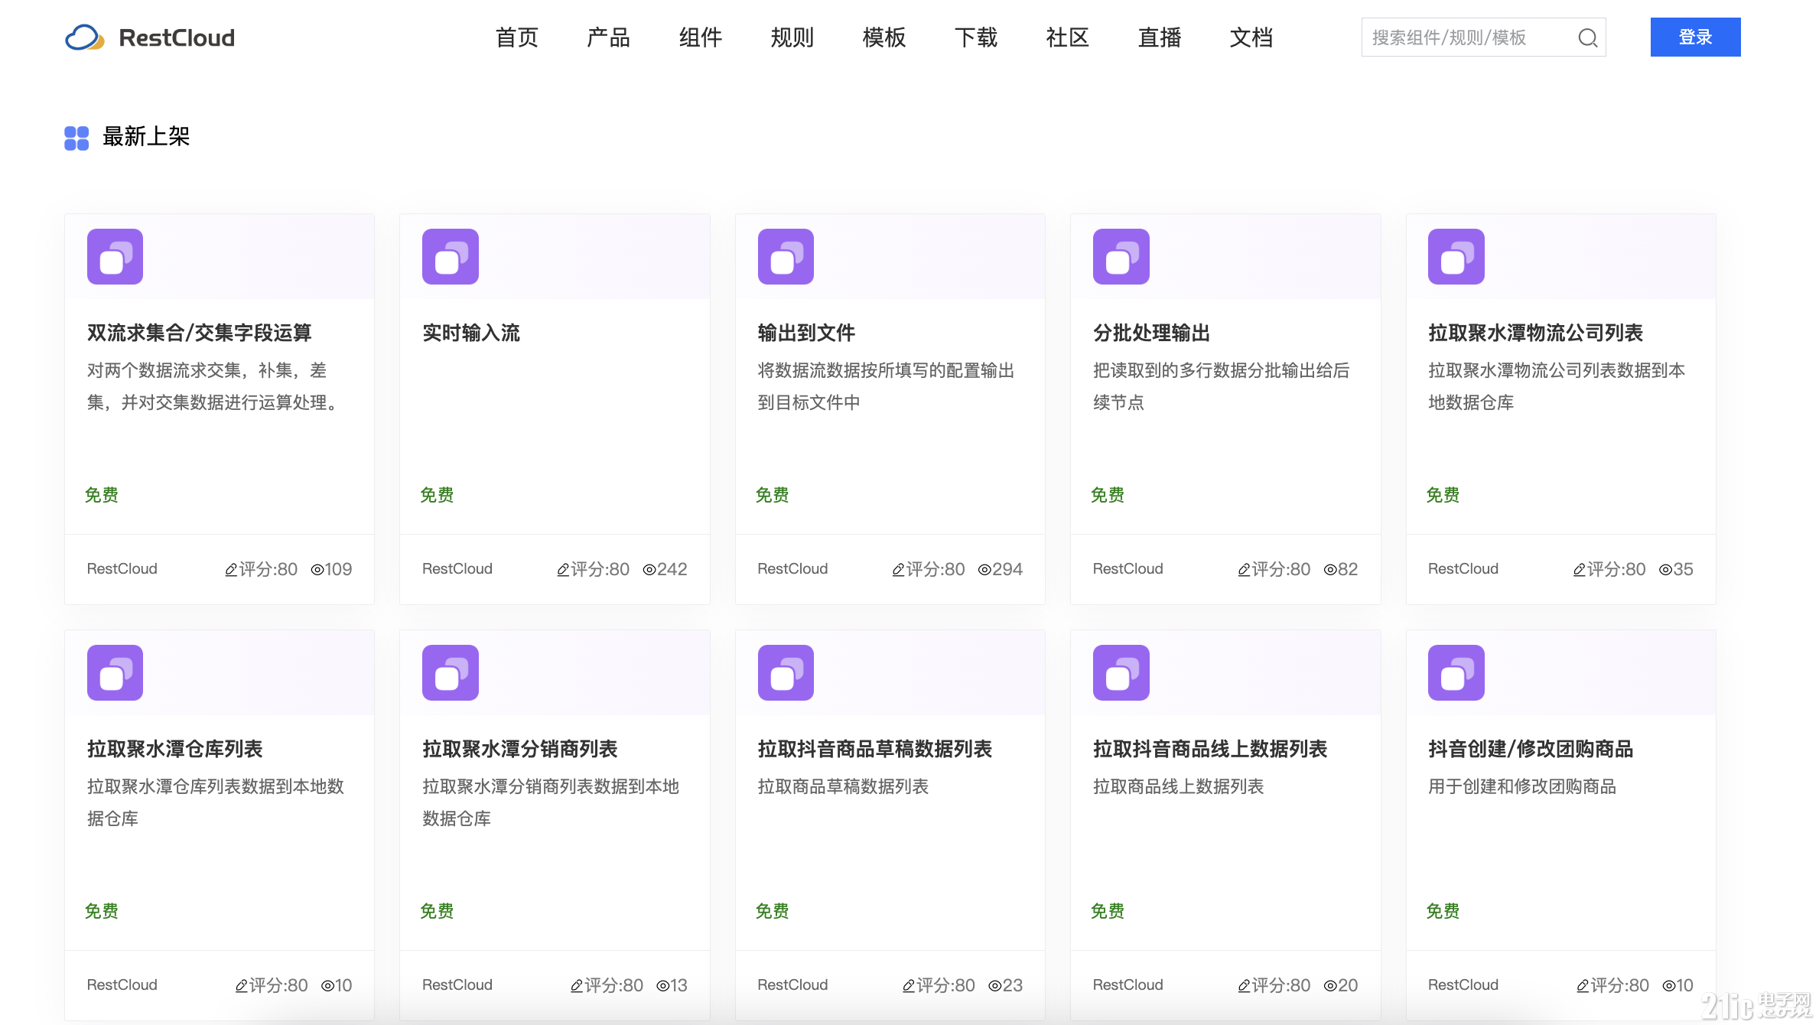Open the 分批处理输出 component title
Viewport: 1819px width, 1025px height.
tap(1151, 333)
